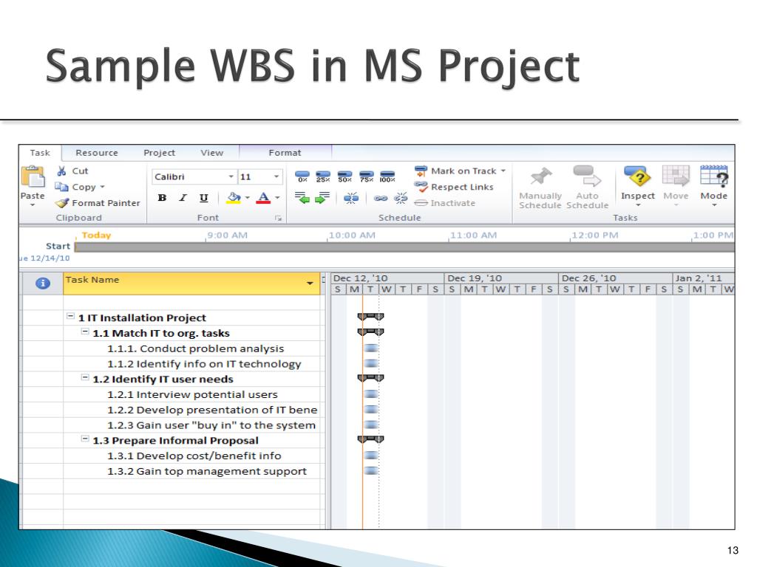Screen dimensions: 757x567
Task: Switch to Auto Schedule
Action: pyautogui.click(x=587, y=188)
